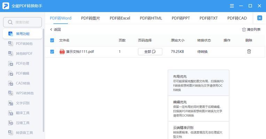Click the 常用功能 sidebar icon
The height and width of the screenshot is (139, 266).
(x=10, y=34)
